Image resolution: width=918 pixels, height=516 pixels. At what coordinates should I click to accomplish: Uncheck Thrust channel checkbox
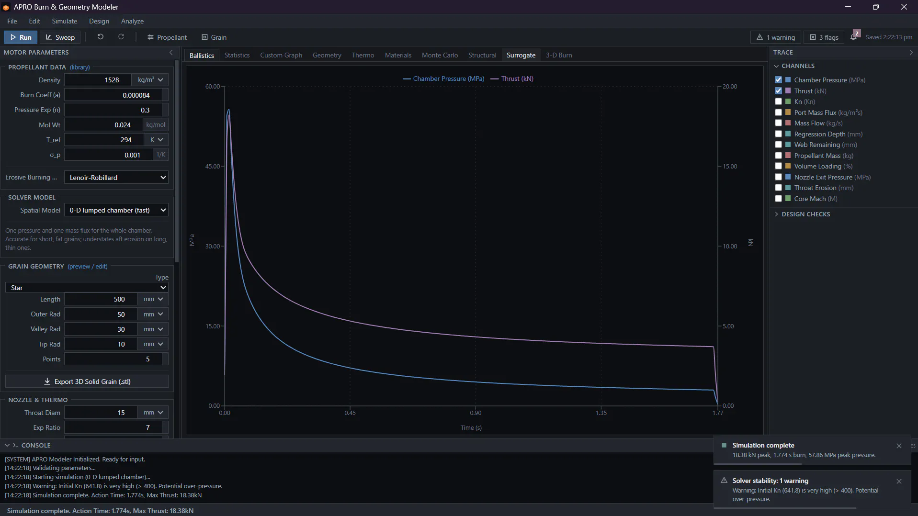point(778,91)
